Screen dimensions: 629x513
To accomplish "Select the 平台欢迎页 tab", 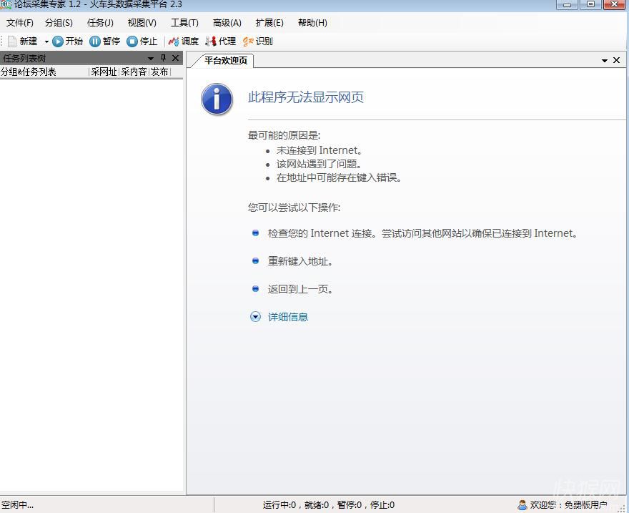I will (225, 61).
